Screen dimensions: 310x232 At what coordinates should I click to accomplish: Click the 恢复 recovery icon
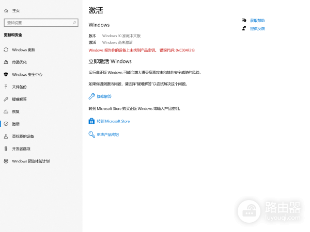point(6,112)
